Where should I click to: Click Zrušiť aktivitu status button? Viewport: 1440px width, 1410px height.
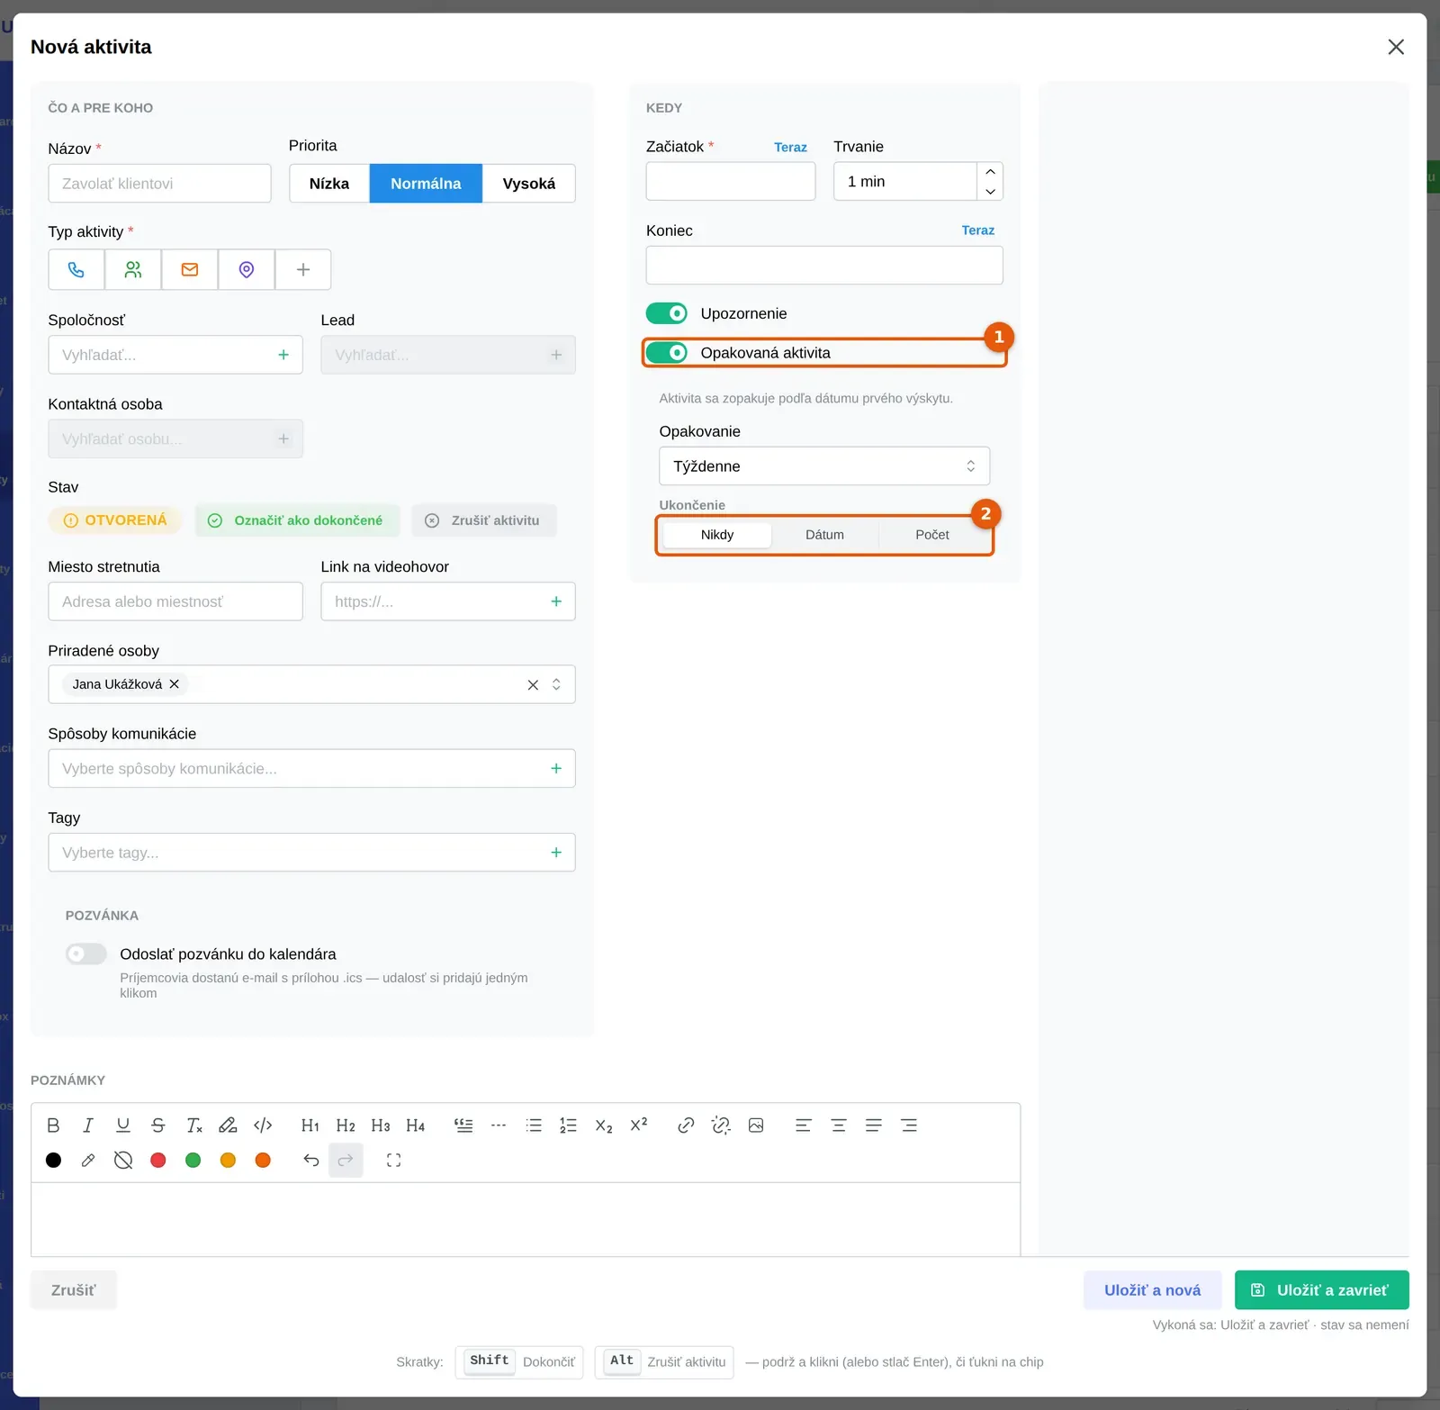[x=484, y=520]
